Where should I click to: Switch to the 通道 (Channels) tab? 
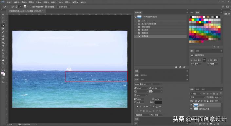(198, 89)
